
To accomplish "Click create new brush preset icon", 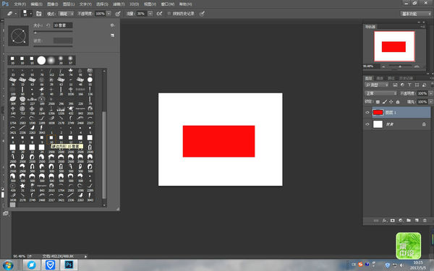I will [112, 35].
